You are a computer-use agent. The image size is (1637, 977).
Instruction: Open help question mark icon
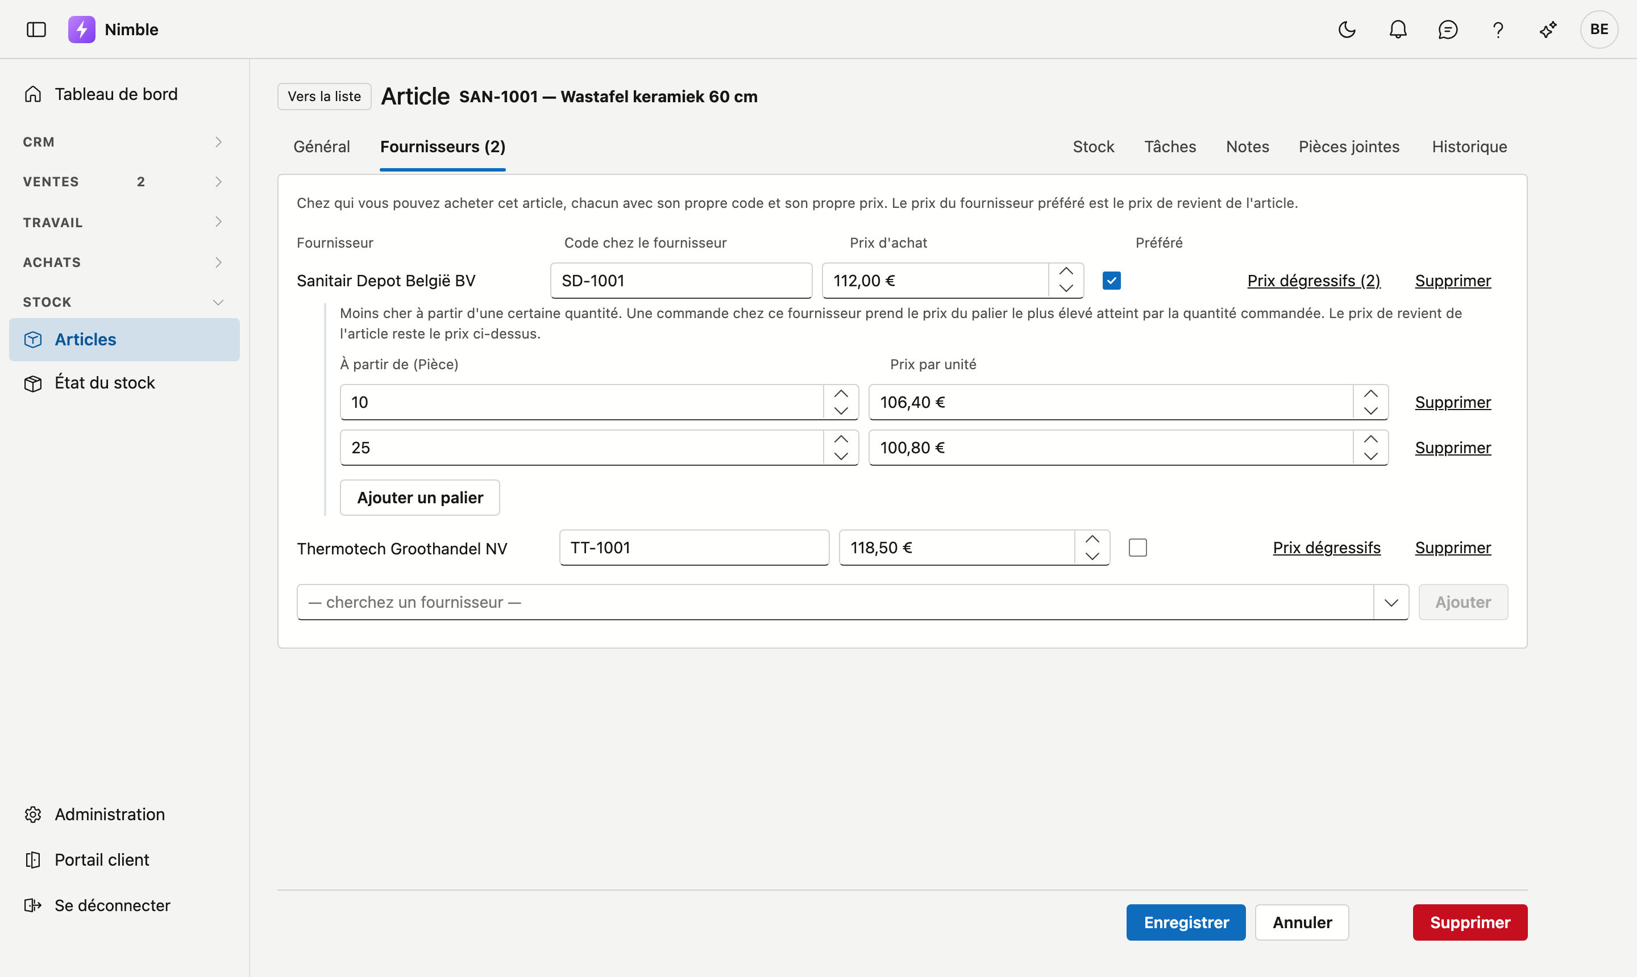(x=1498, y=30)
